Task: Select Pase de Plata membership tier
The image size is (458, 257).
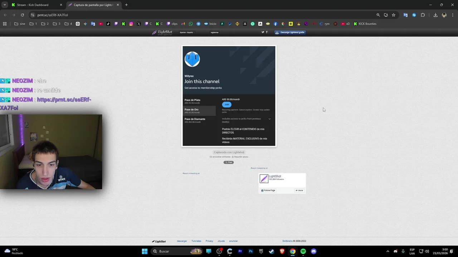Action: pyautogui.click(x=199, y=101)
